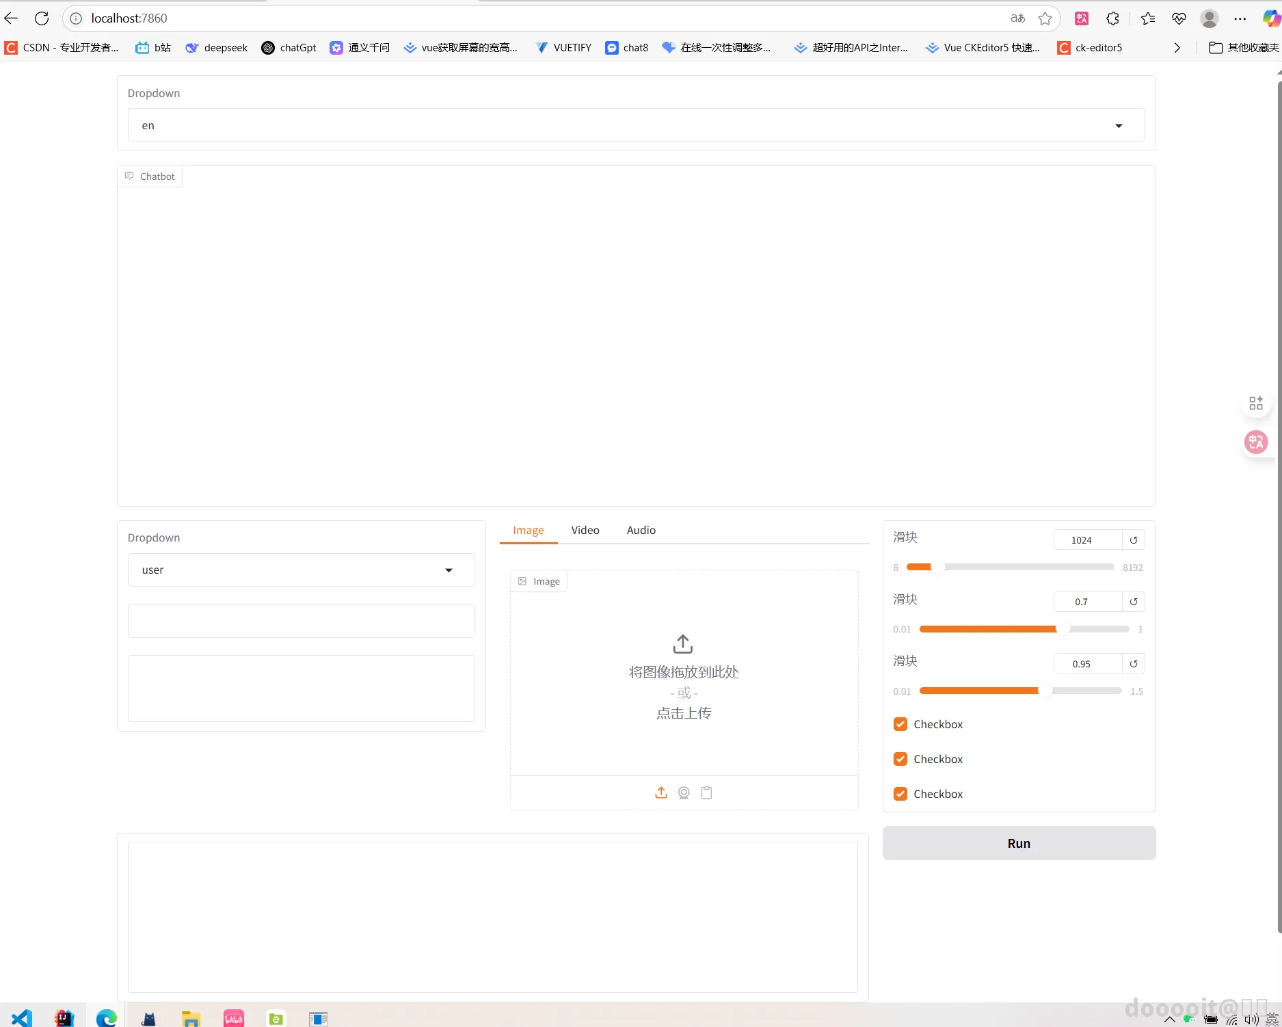Open the translate page icon in address bar
Image resolution: width=1282 pixels, height=1027 pixels.
click(x=1017, y=18)
